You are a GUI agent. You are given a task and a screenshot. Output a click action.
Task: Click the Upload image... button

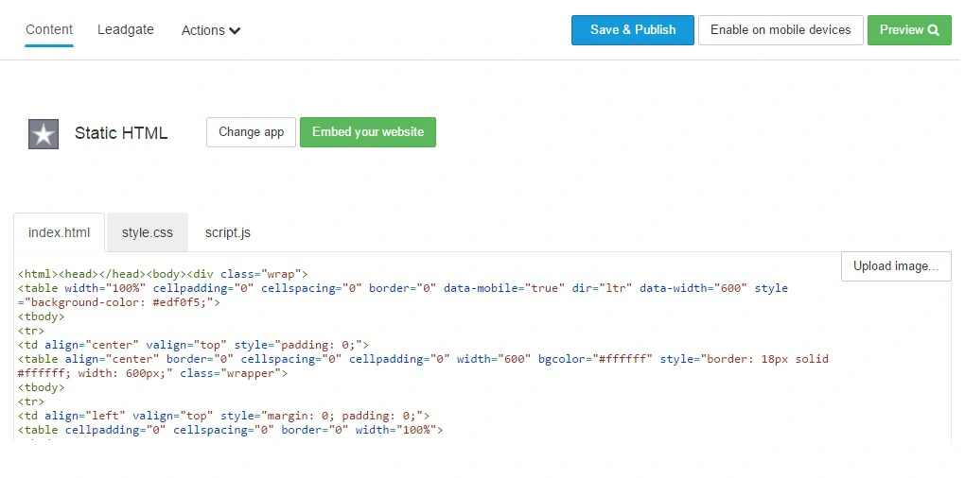(x=895, y=266)
